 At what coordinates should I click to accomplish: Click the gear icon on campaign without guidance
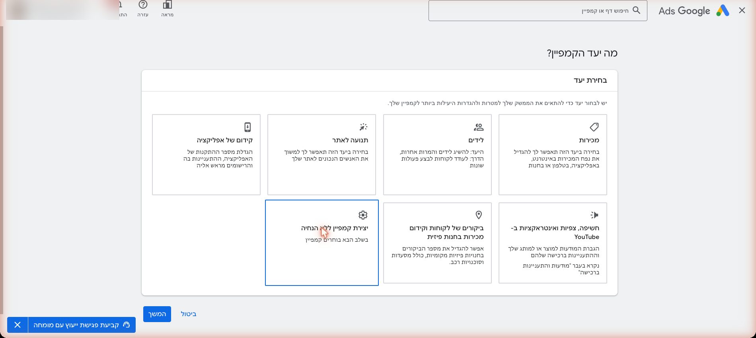pos(363,215)
